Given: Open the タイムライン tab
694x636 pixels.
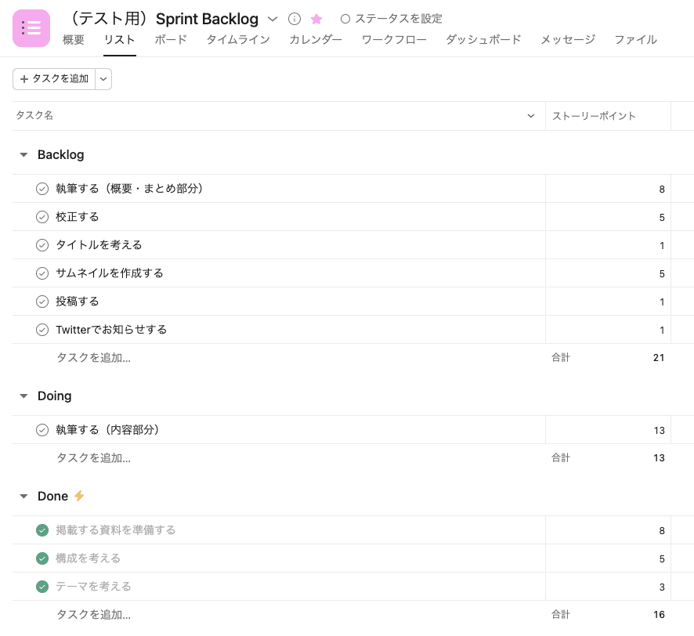Looking at the screenshot, I should click(x=238, y=40).
